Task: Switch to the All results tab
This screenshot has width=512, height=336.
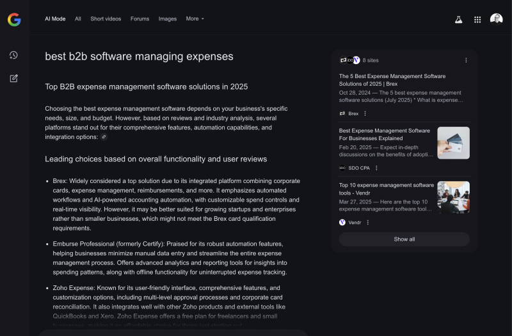Action: pos(77,19)
